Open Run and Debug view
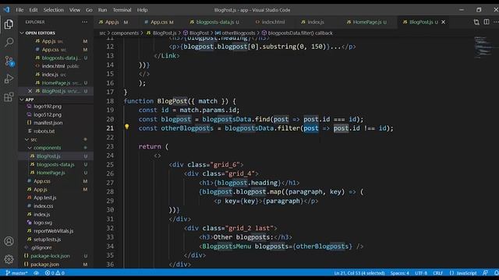This screenshot has height=280, width=499. click(9, 79)
